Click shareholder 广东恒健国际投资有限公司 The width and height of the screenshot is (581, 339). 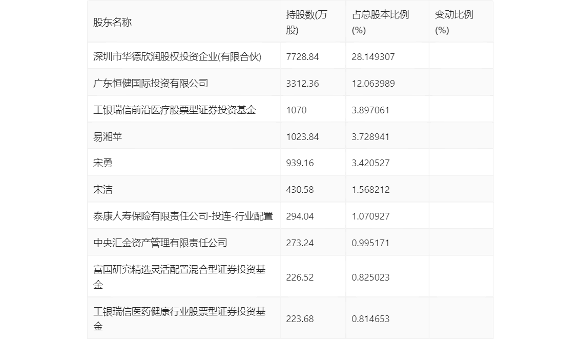point(151,84)
